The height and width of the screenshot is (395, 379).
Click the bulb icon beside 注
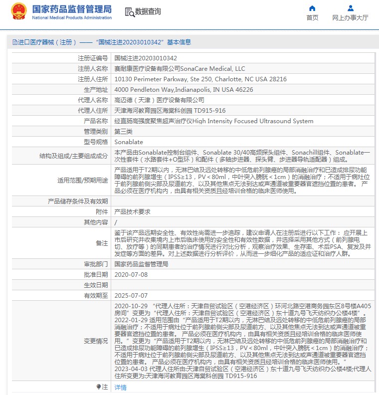coord(98,387)
